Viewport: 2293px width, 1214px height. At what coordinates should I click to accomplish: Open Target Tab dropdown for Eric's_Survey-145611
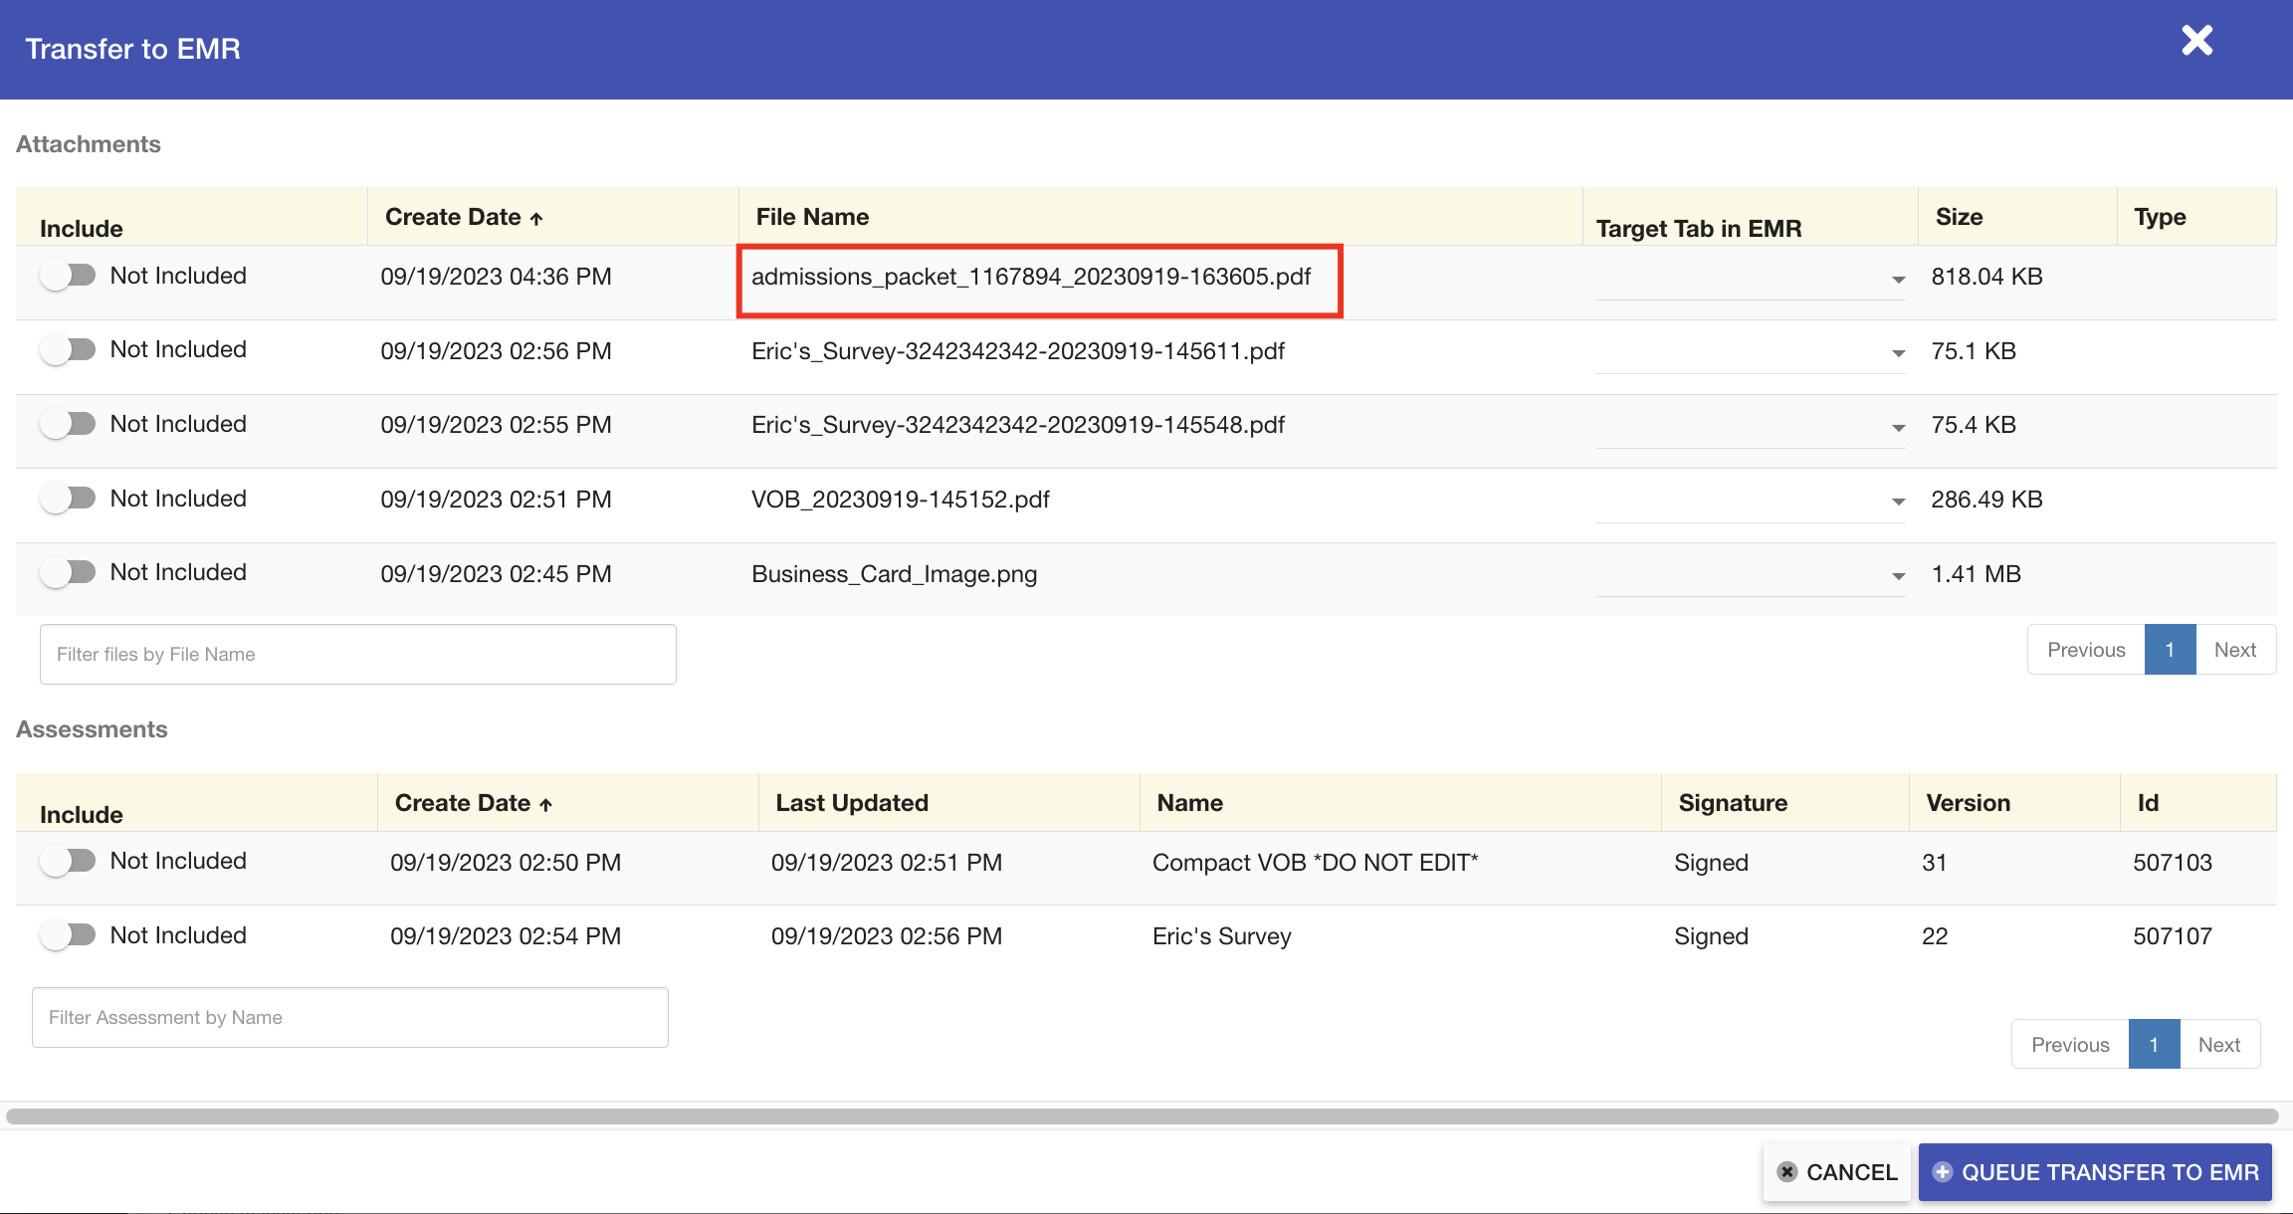pos(1896,353)
